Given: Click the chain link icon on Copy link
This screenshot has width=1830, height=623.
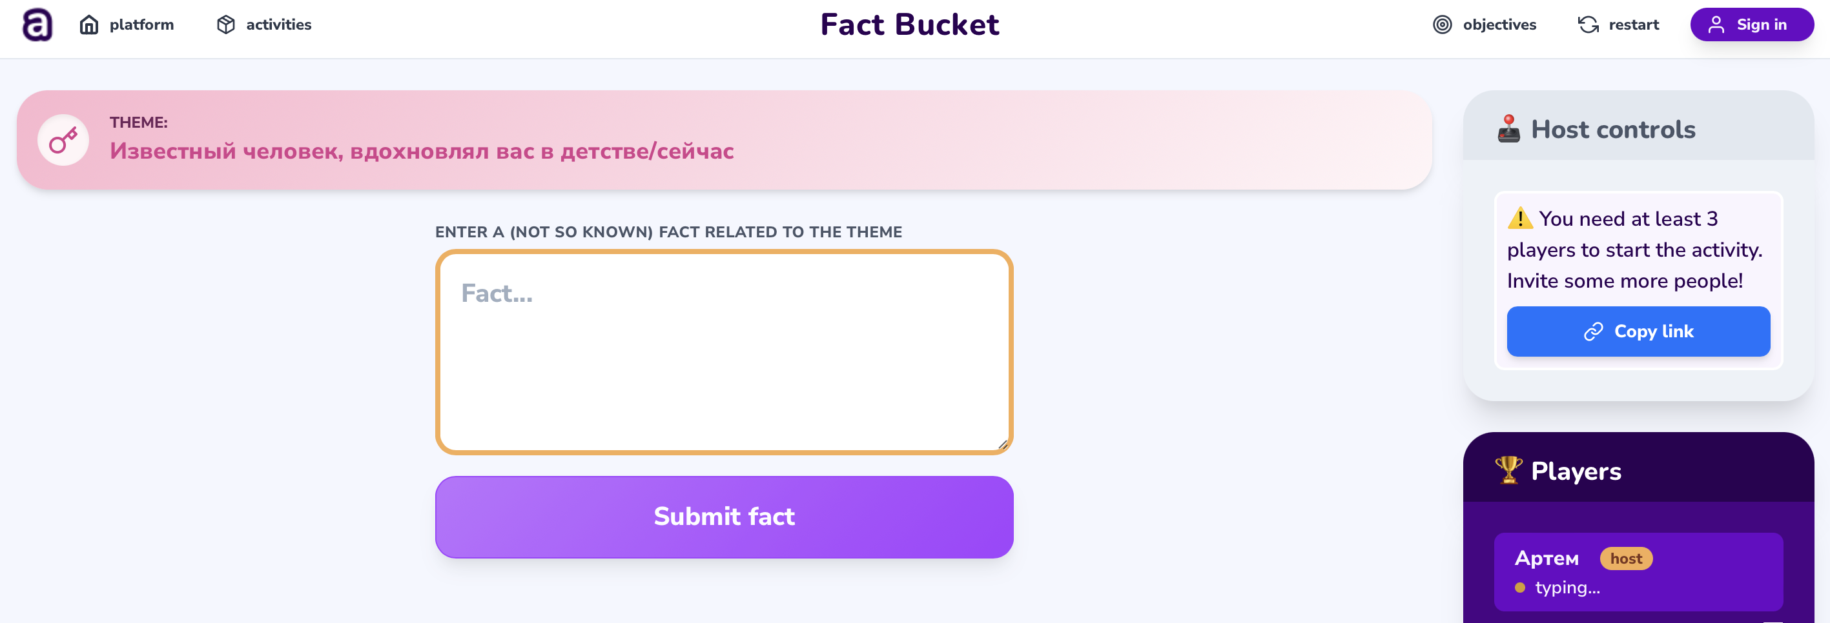Looking at the screenshot, I should tap(1594, 331).
